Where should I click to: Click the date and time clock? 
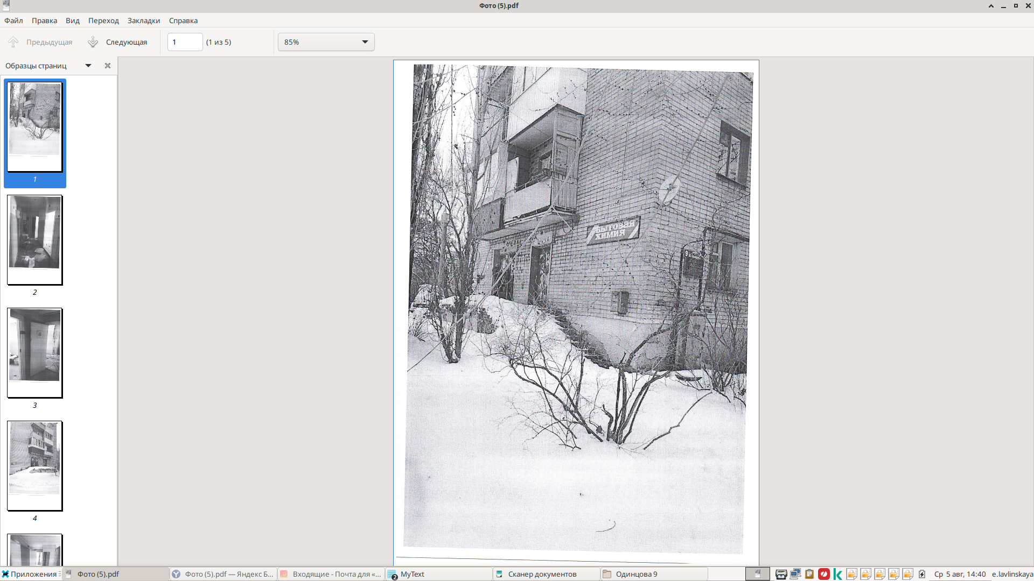pos(960,574)
